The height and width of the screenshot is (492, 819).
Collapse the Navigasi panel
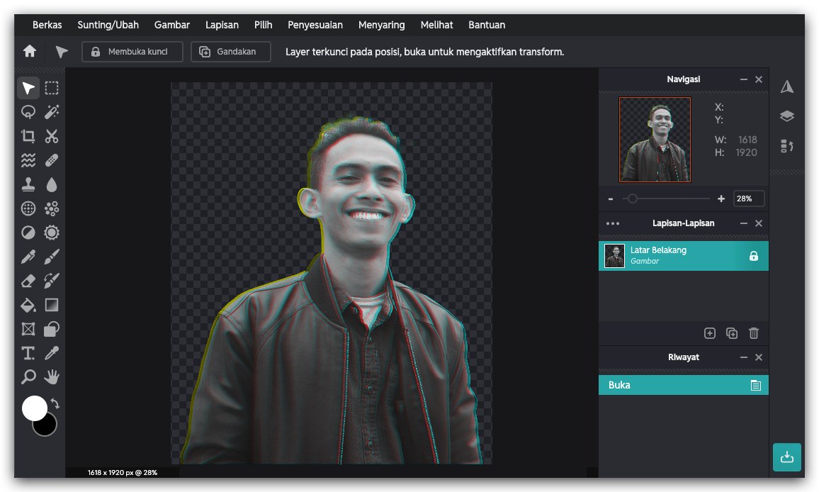744,79
